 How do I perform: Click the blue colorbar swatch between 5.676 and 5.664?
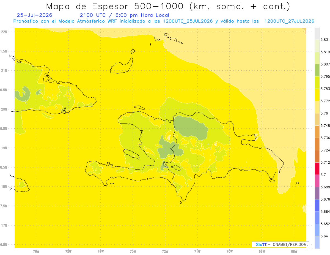tap(317, 205)
